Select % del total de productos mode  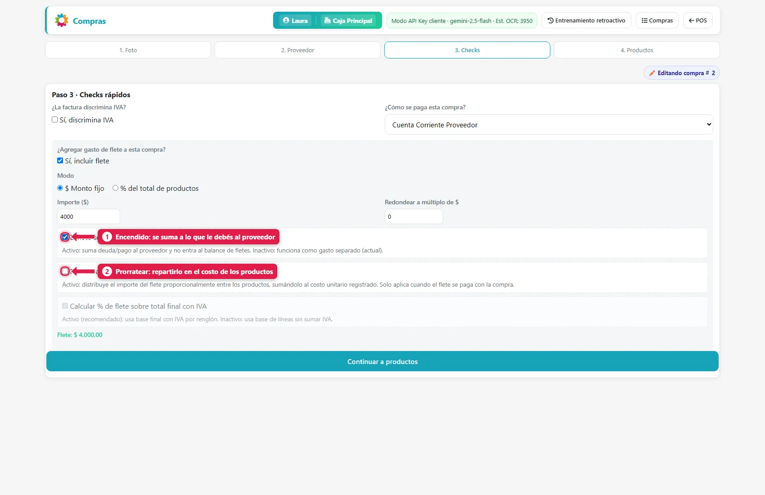[x=115, y=188]
